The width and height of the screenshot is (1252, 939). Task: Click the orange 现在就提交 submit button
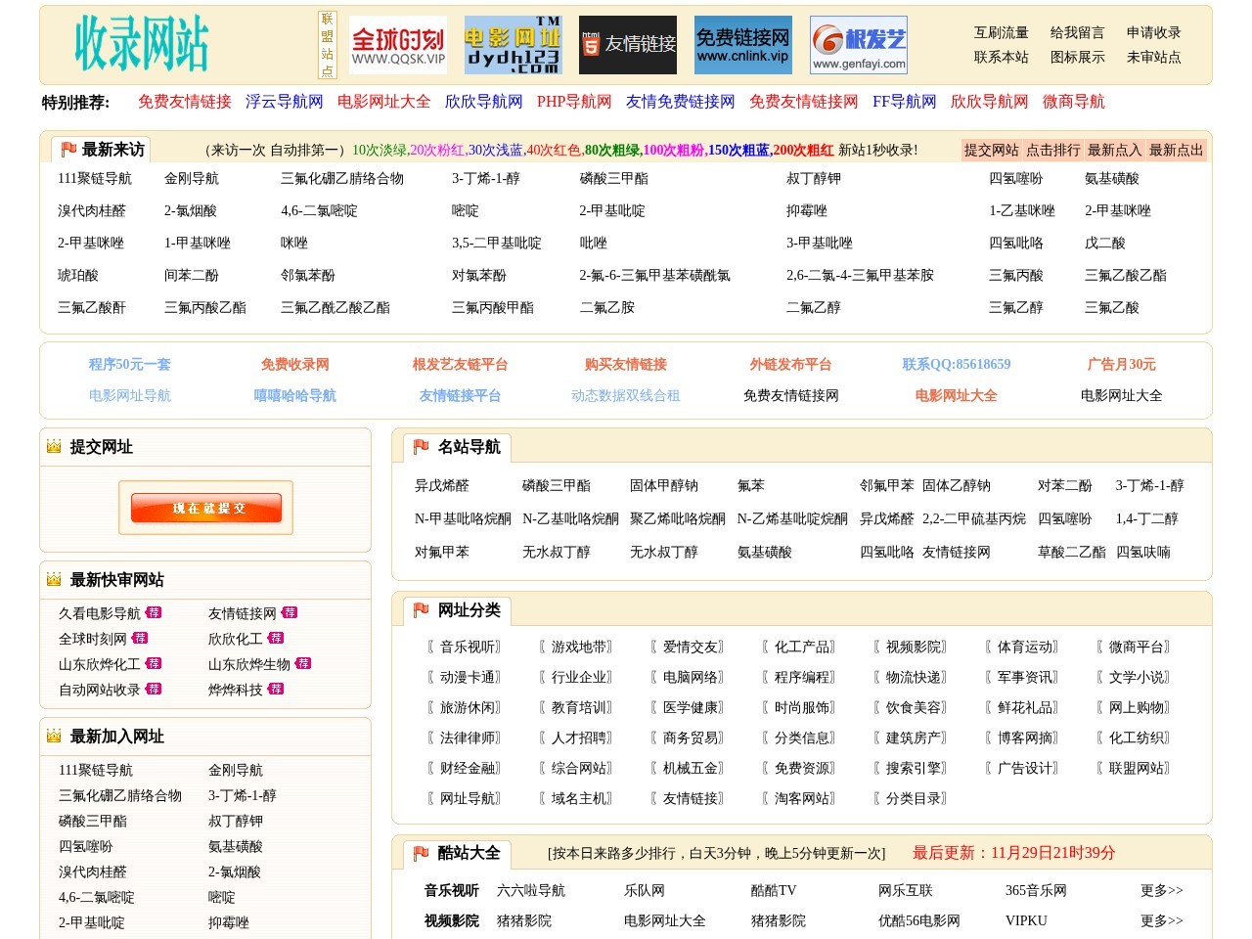(206, 508)
